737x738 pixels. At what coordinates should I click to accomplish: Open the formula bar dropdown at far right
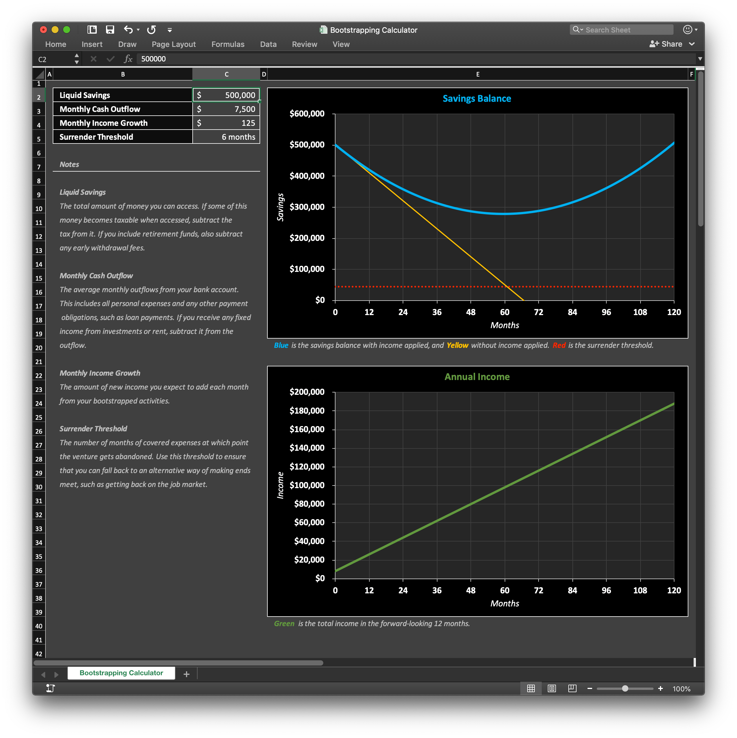(700, 59)
